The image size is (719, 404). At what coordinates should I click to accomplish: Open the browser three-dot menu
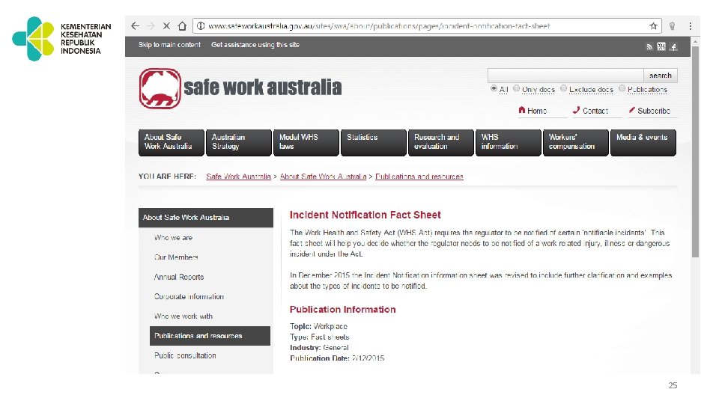pos(690,26)
